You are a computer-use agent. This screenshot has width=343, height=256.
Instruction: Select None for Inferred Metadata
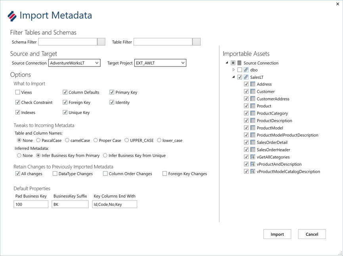point(19,155)
